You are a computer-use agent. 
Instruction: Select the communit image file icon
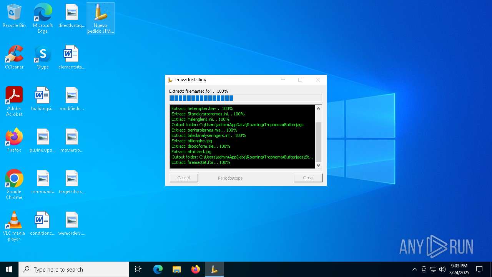pyautogui.click(x=43, y=182)
